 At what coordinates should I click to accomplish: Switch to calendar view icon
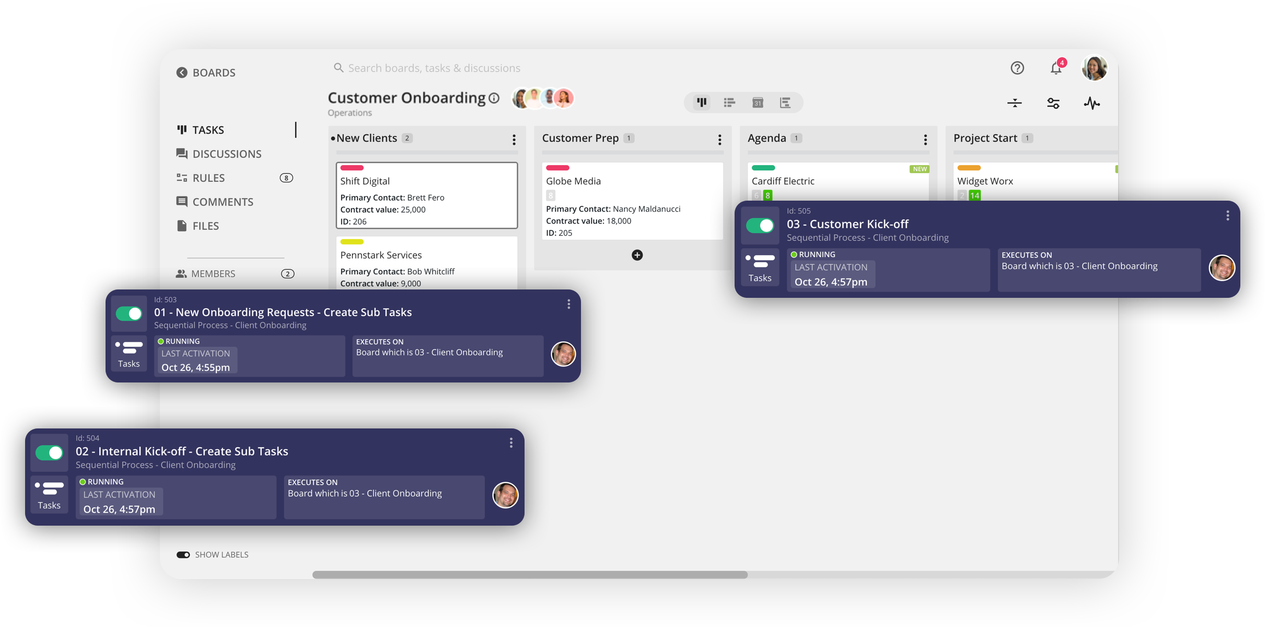point(758,102)
